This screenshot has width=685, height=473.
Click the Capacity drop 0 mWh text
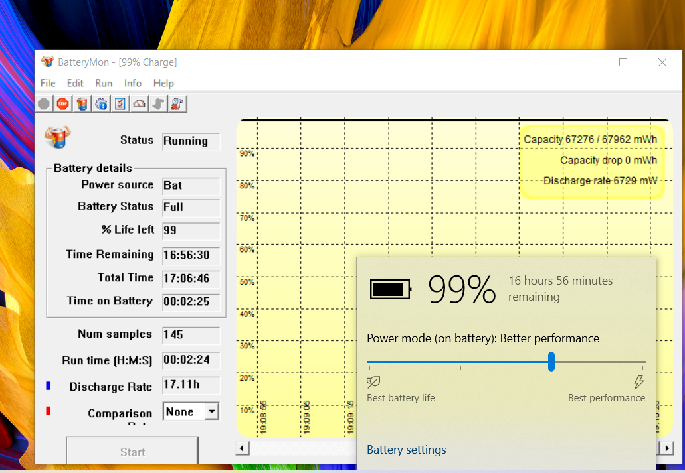point(609,160)
